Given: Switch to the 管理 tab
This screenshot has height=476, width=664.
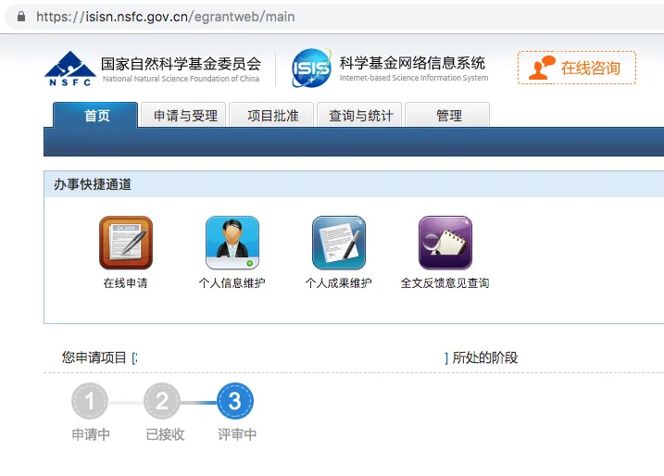Looking at the screenshot, I should click(x=447, y=115).
